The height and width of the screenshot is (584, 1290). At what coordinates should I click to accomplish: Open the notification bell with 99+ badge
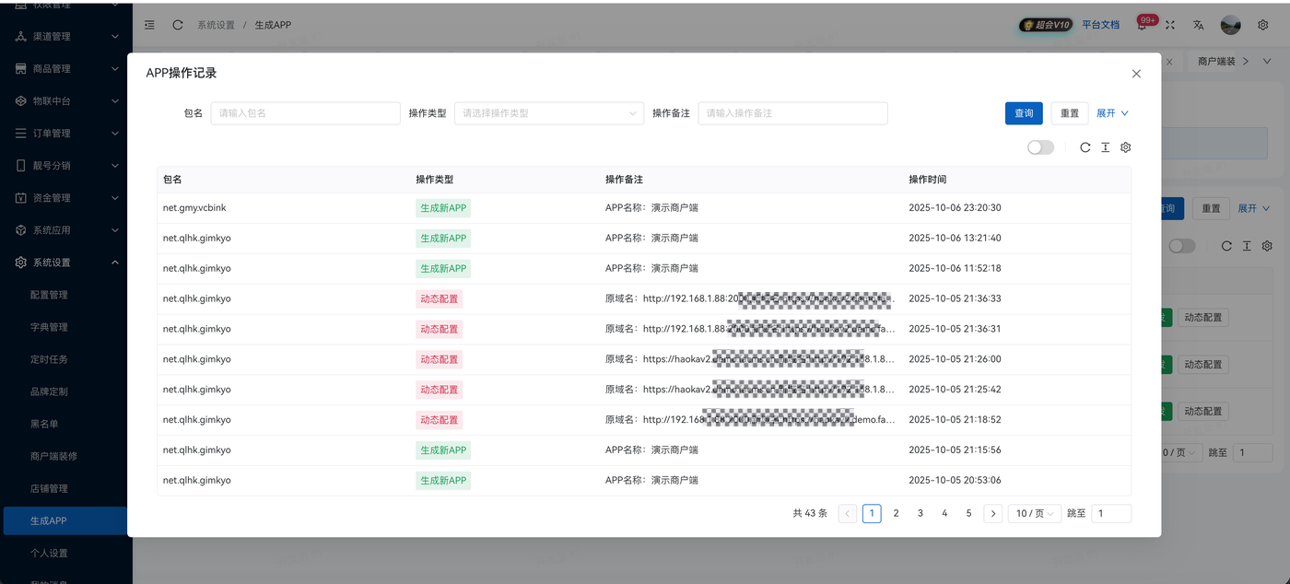[x=1142, y=25]
